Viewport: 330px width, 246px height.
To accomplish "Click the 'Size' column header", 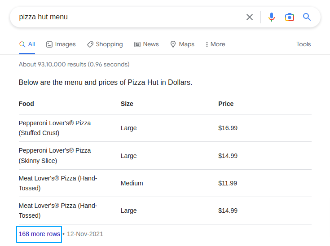I will (x=127, y=104).
